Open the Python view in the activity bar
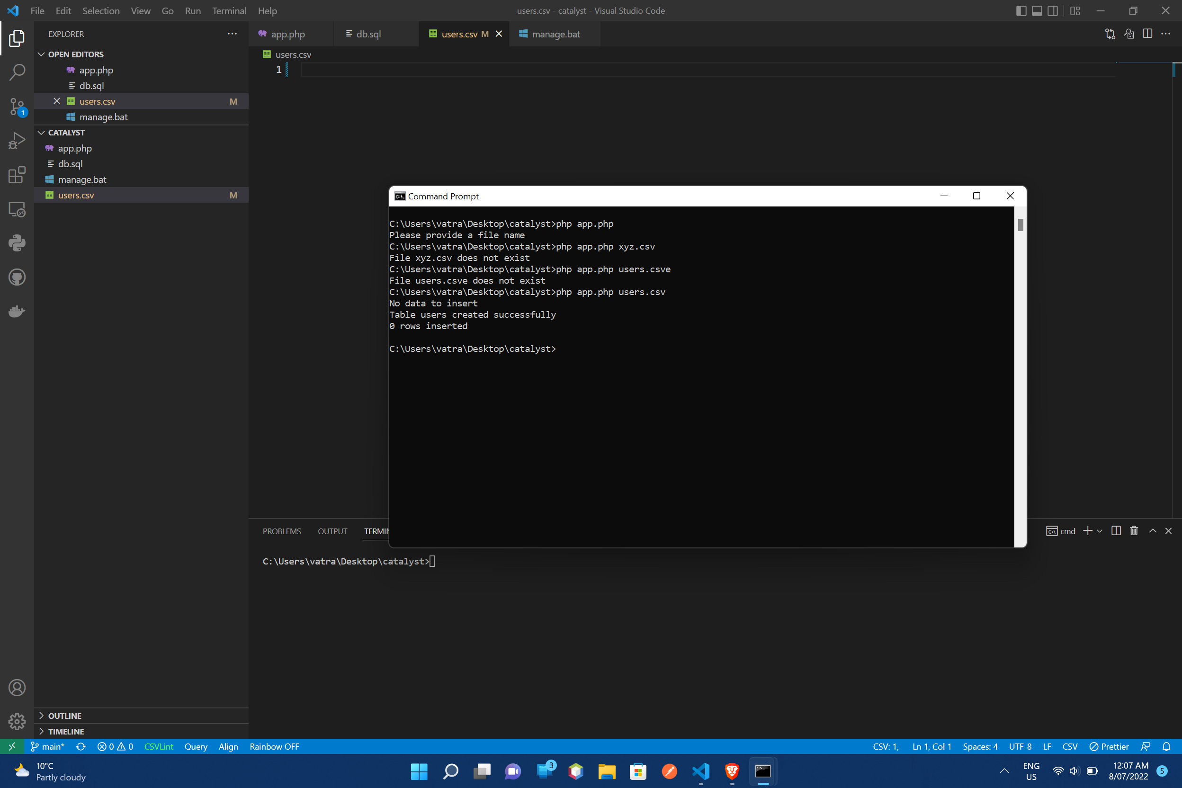This screenshot has width=1182, height=788. click(17, 243)
